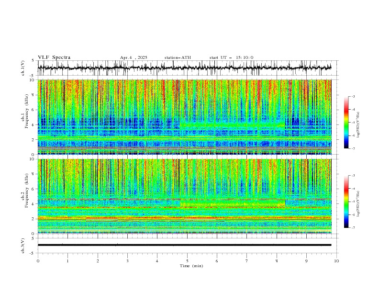Click the "-4" tick on lower color bar
379x293 pixels.
tap(353, 189)
